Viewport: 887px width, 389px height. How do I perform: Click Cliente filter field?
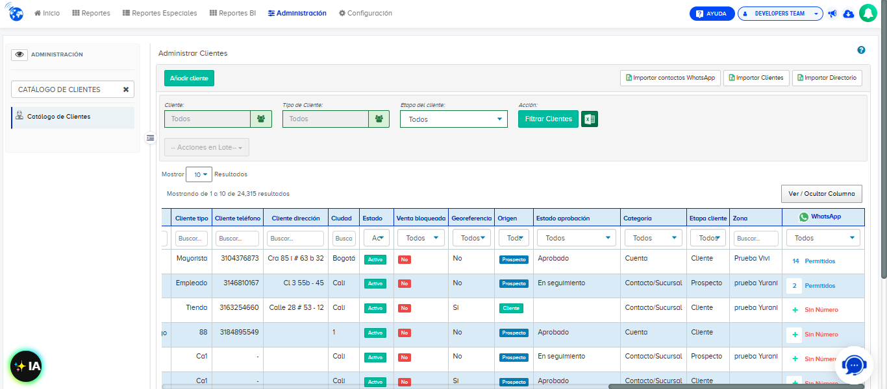click(207, 119)
